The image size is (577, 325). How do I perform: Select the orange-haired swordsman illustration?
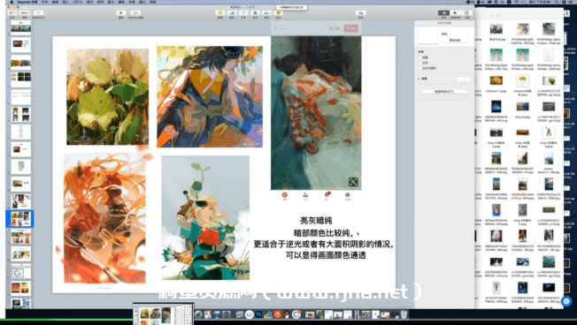click(104, 218)
